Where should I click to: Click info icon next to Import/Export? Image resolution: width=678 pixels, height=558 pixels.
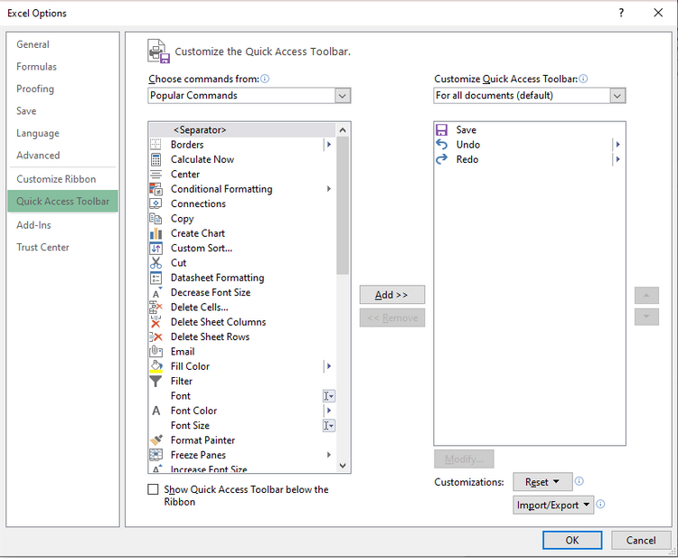click(x=600, y=504)
